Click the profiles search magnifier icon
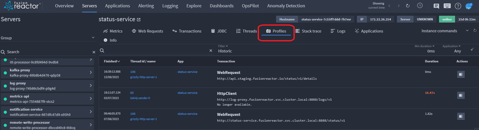This screenshot has height=130, width=479. 102,51
